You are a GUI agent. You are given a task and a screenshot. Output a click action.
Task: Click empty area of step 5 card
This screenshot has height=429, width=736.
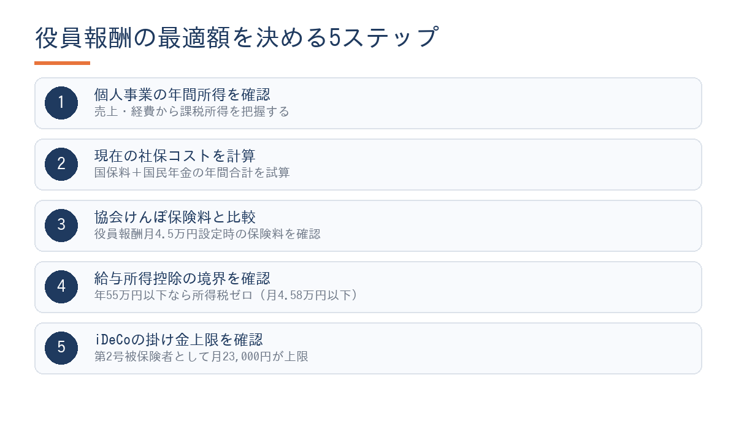[491, 348]
